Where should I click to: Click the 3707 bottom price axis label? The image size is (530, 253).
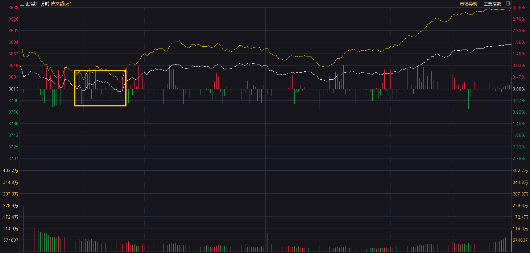[x=13, y=159]
